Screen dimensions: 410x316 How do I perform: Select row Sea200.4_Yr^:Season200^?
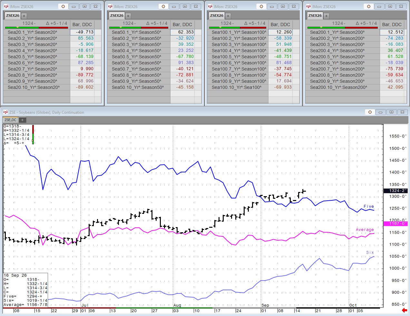[x=343, y=51]
